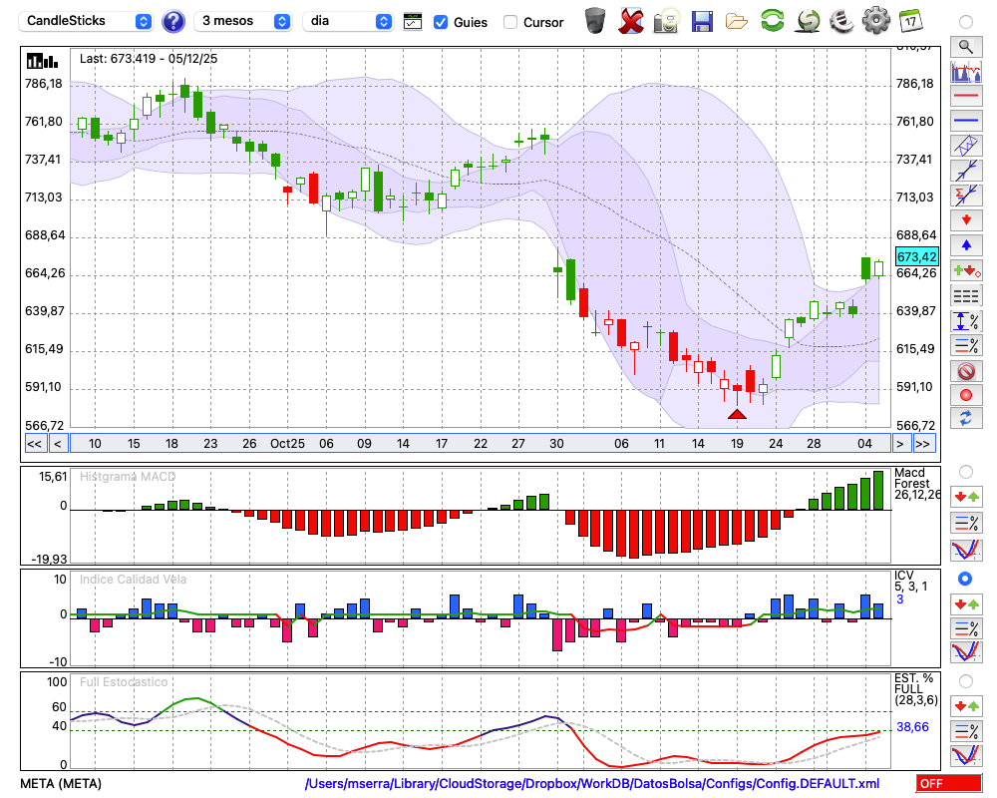Select the red horizontal line tool
This screenshot has height=798, width=997.
tap(965, 96)
